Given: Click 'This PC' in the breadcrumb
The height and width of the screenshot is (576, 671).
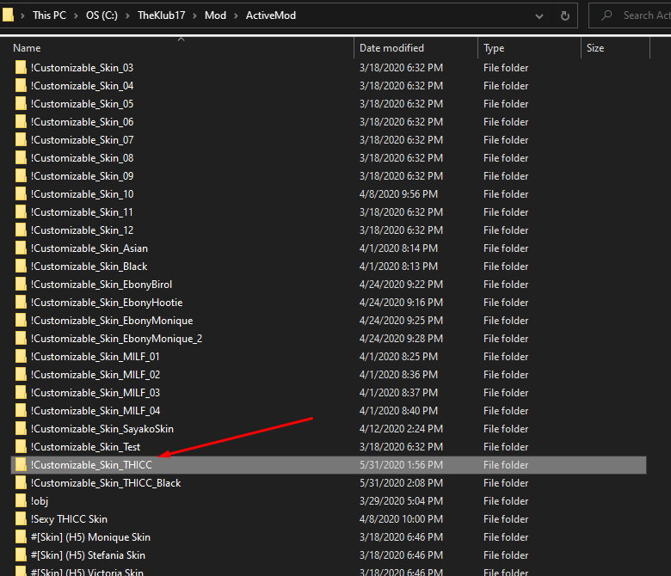Looking at the screenshot, I should click(x=49, y=15).
